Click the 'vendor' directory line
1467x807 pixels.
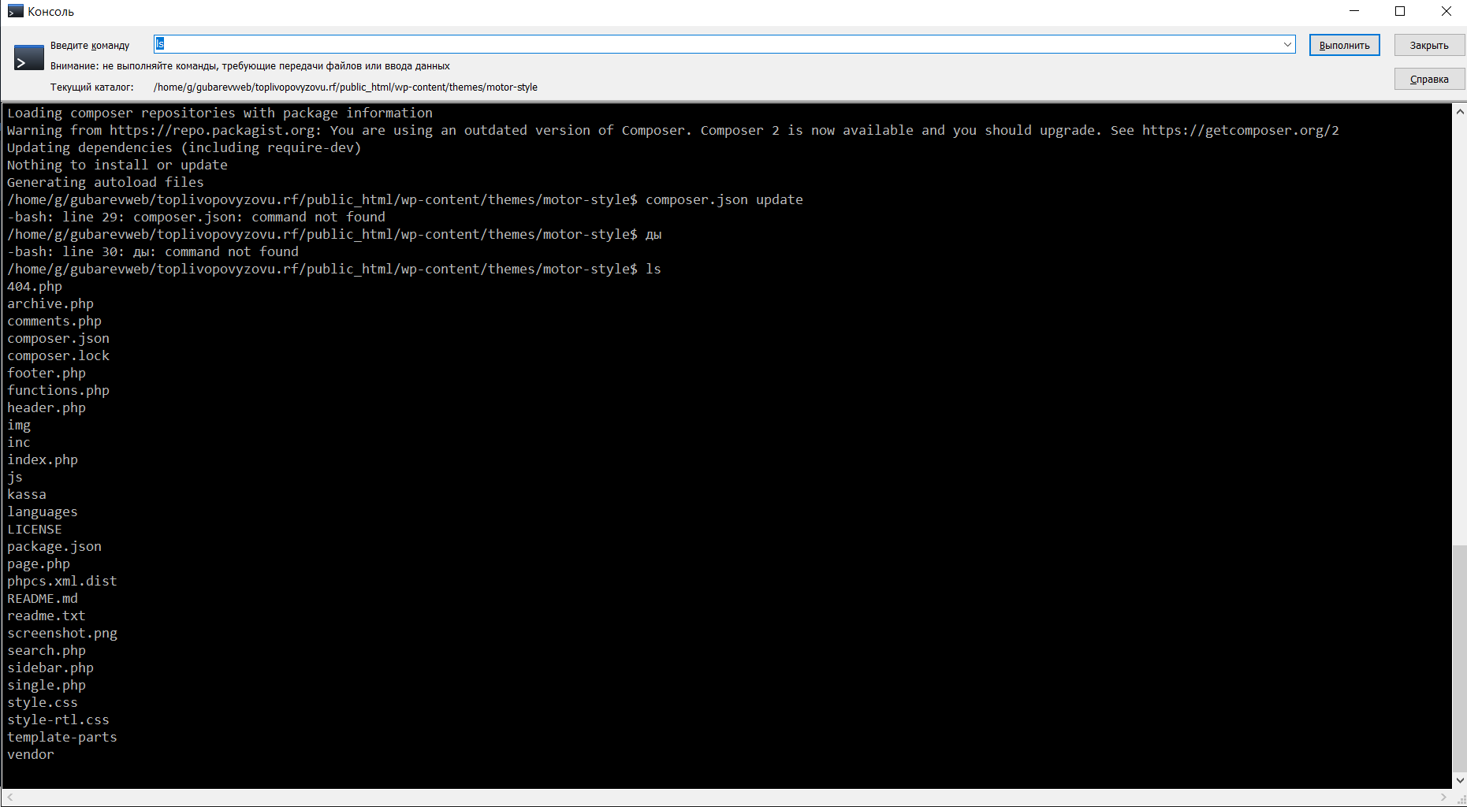pyautogui.click(x=31, y=755)
